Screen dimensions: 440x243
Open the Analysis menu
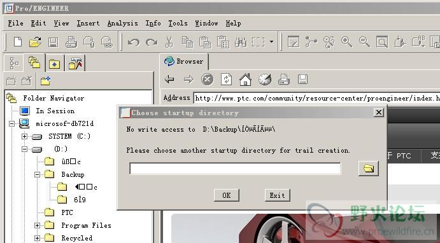tap(123, 24)
